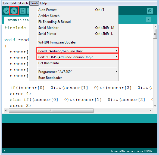The height and width of the screenshot is (155, 159).
Task: Open Serial Plotter menu entry
Action: pos(74,34)
